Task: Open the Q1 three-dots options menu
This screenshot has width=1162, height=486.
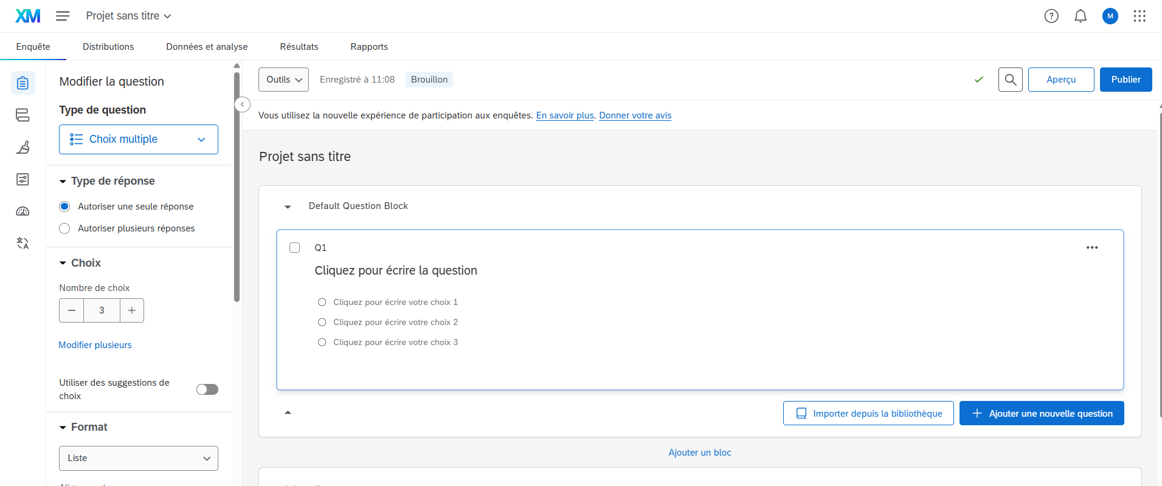Action: 1092,247
